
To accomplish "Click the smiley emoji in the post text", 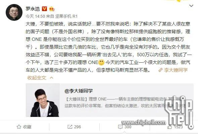I will 101,62.
